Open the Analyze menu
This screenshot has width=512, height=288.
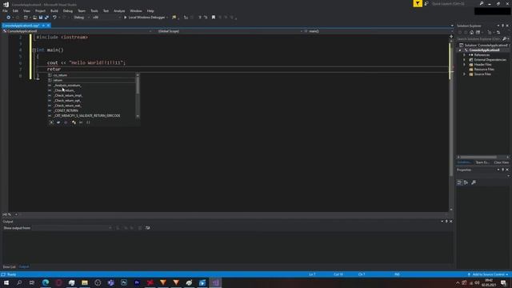tap(119, 10)
